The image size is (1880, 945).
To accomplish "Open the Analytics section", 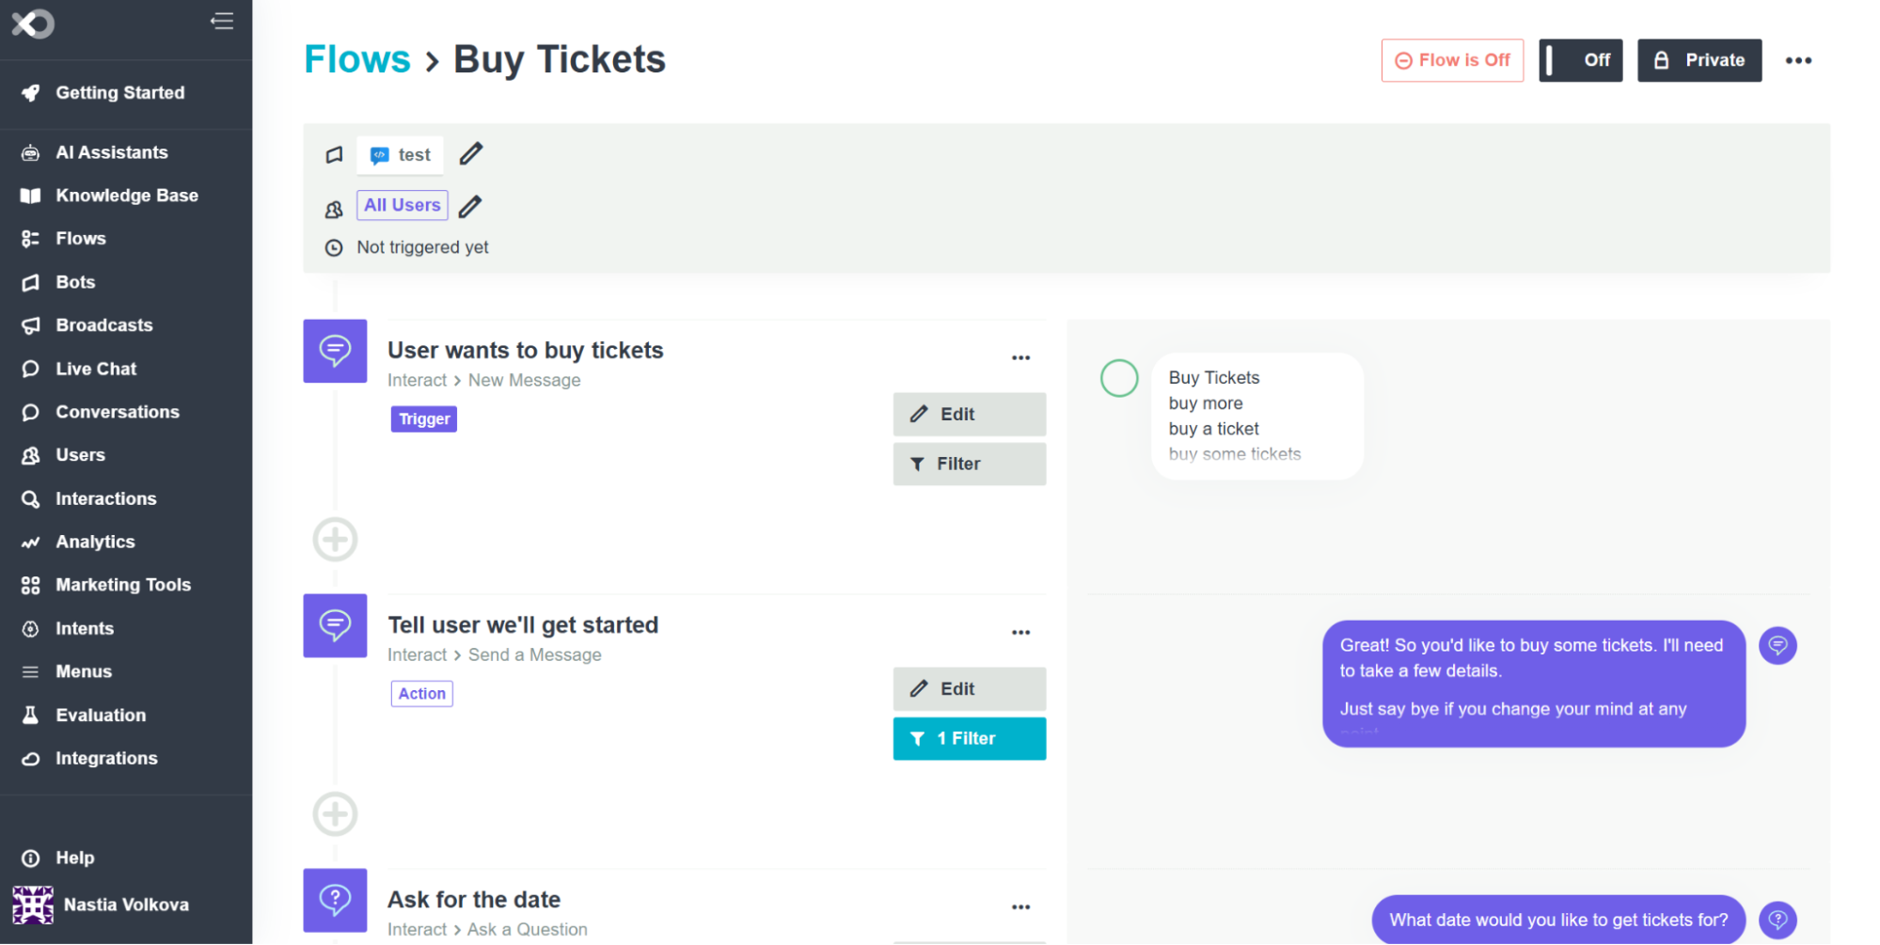I will tap(95, 541).
